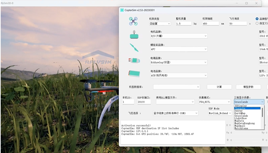Viewport: 268px width, 153px height.
Task: Click the 模型参数 button
Action: tap(248, 87)
